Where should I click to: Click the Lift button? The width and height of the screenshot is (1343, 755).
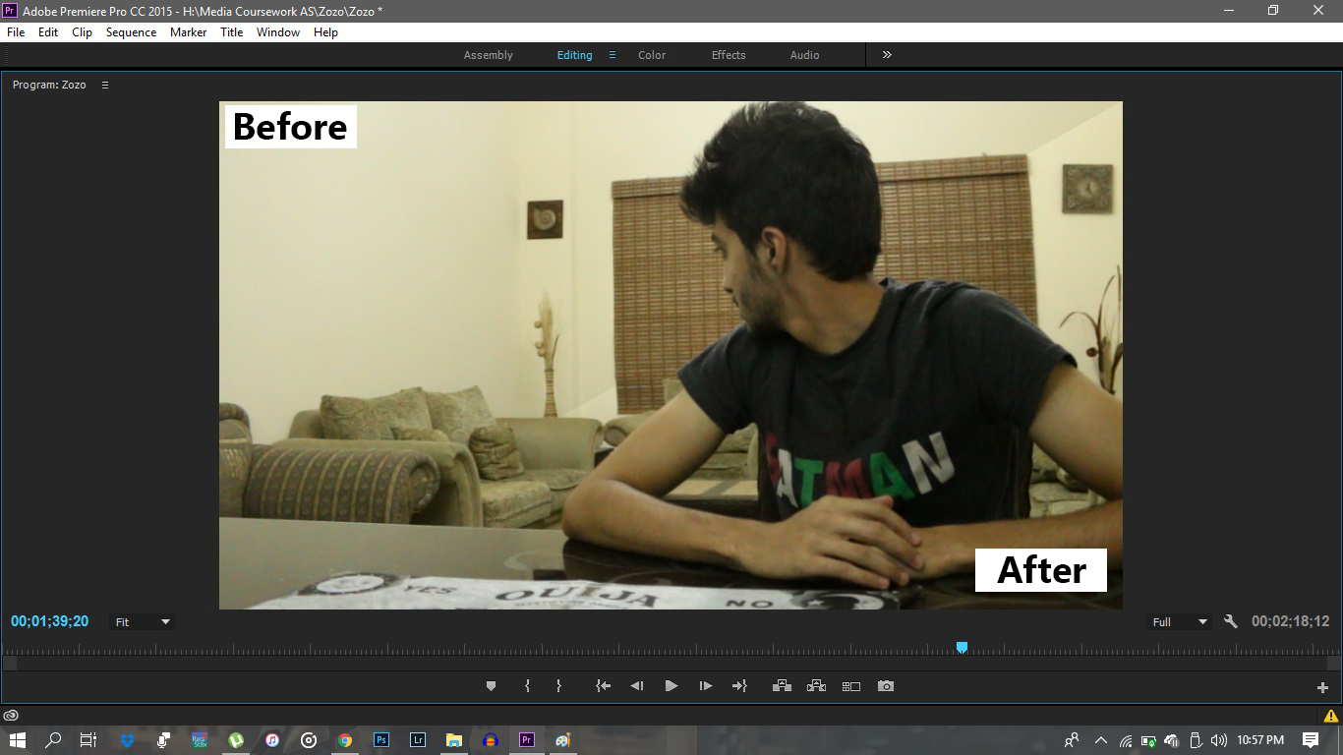tap(782, 686)
